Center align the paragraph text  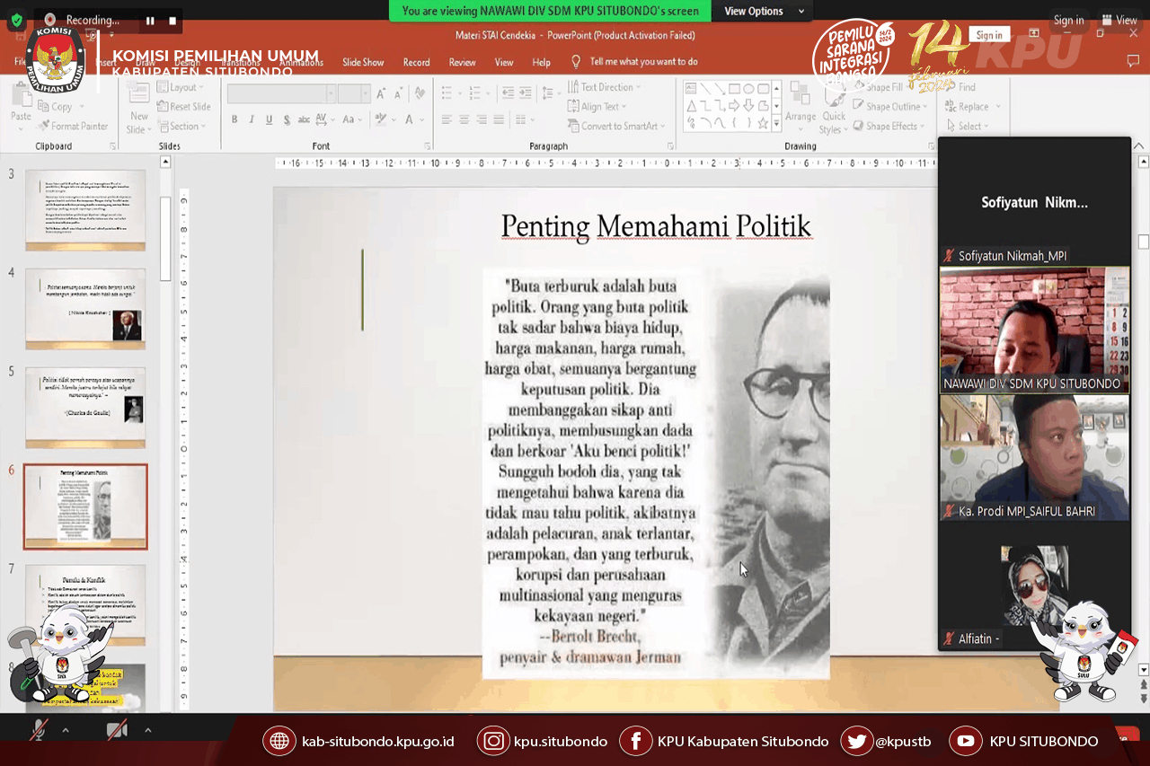pyautogui.click(x=464, y=119)
